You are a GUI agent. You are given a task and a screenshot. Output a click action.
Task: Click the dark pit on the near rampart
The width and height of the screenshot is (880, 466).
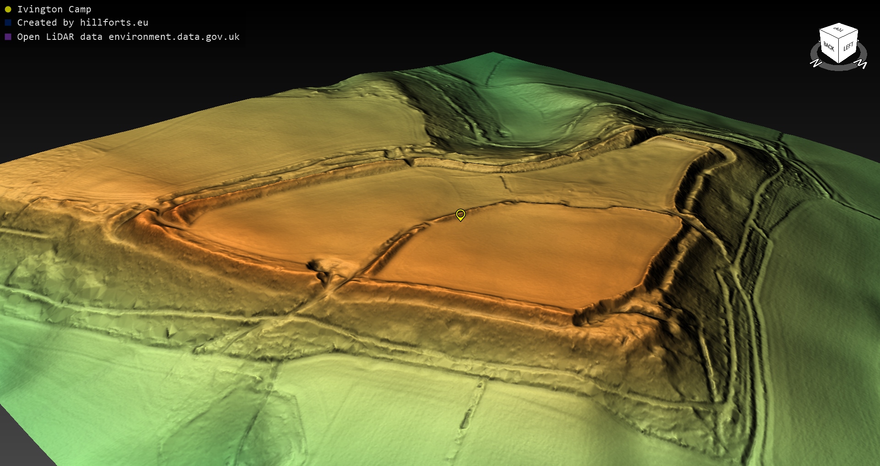[x=315, y=266]
